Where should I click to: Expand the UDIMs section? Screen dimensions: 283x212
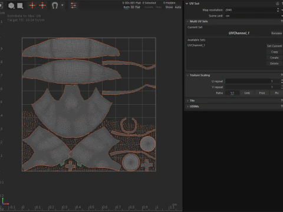click(187, 107)
